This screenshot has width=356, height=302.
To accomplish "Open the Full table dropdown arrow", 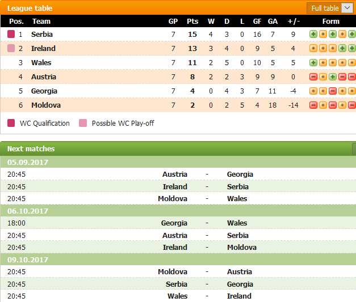I will pos(347,8).
